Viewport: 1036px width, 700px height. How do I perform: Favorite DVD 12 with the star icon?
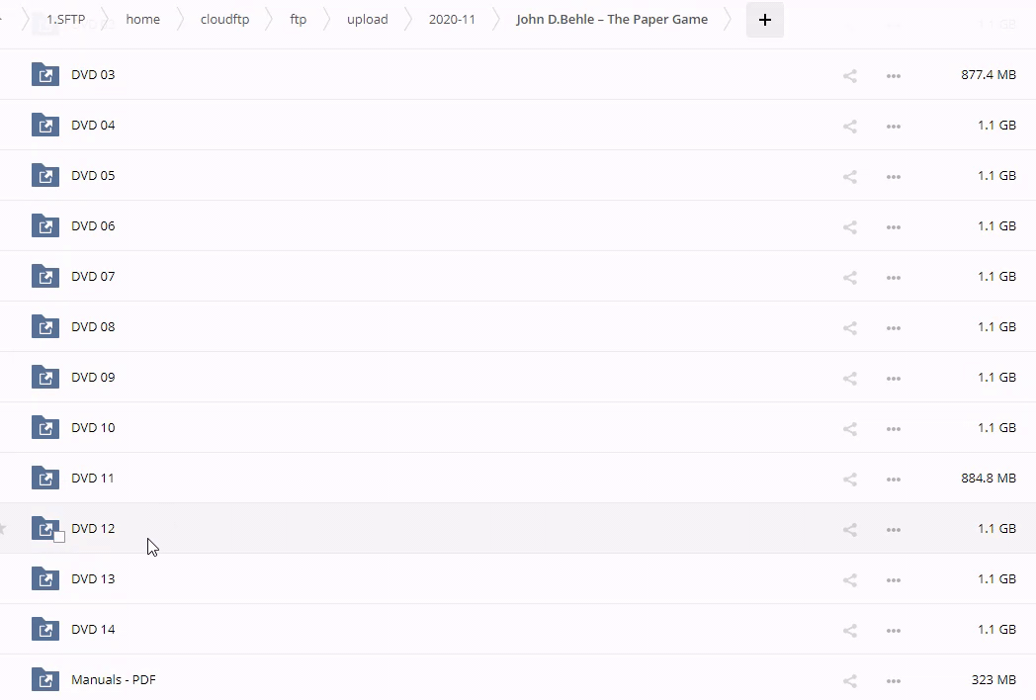tap(3, 529)
